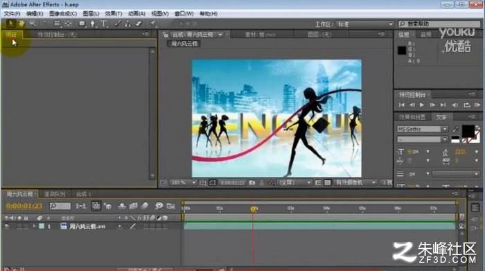Select the Brush tool
Image resolution: width=485 pixels, height=271 pixels.
point(118,24)
